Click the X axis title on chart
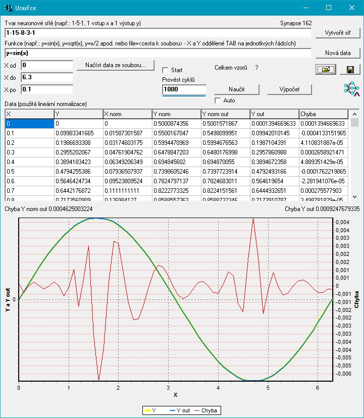Image resolution: width=364 pixels, height=418 pixels. 175,395
